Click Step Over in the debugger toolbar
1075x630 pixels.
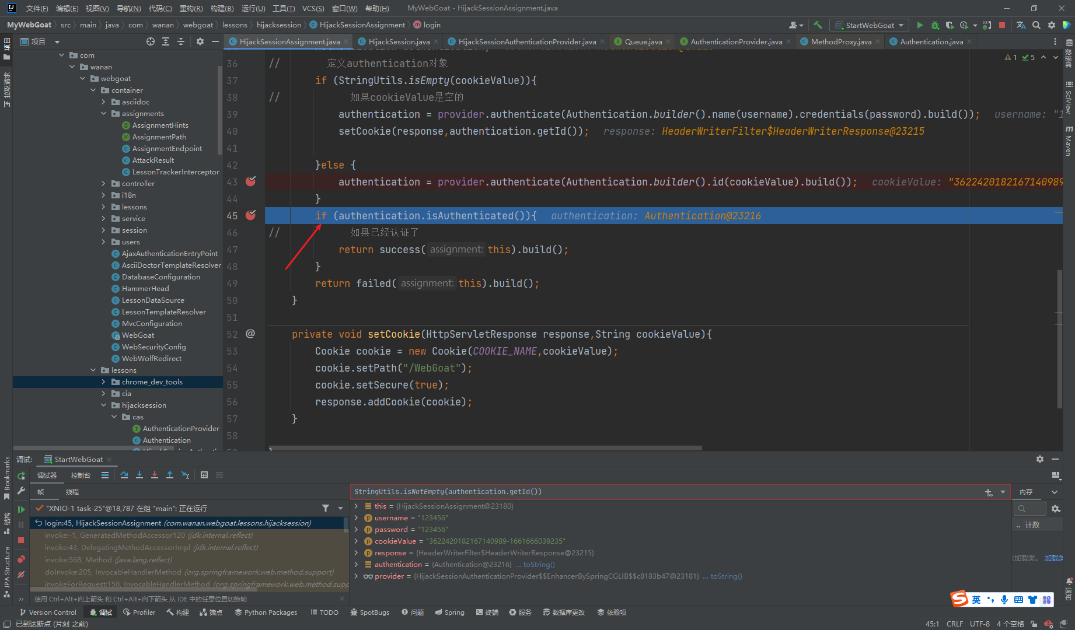pyautogui.click(x=124, y=475)
